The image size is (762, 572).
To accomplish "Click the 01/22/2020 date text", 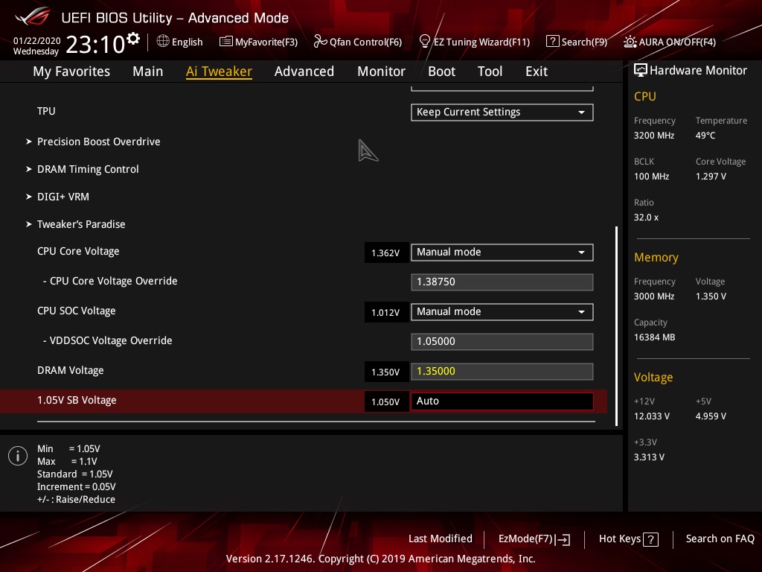I will pos(37,41).
